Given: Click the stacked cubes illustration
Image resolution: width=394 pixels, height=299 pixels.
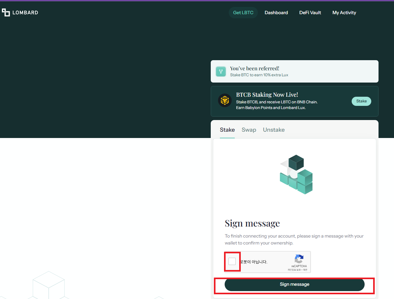Looking at the screenshot, I should 296,174.
